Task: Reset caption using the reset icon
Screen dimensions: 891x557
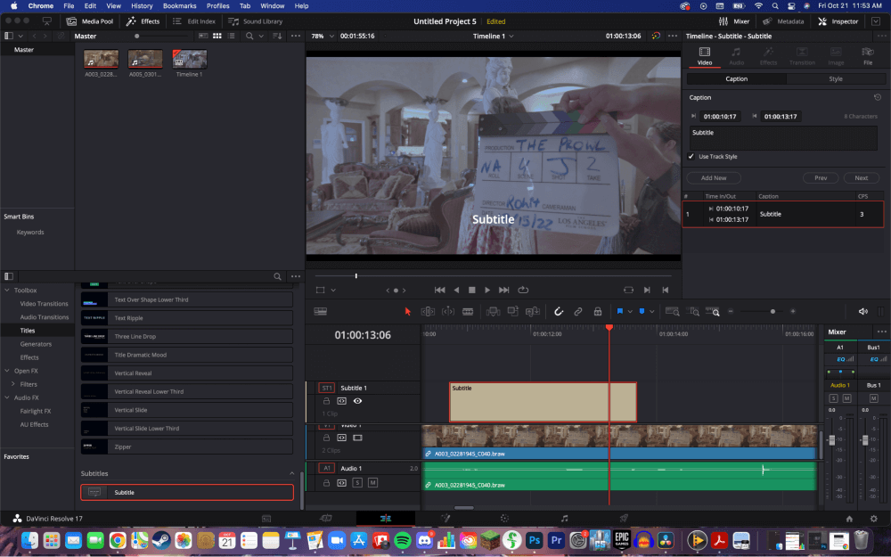Action: (878, 97)
